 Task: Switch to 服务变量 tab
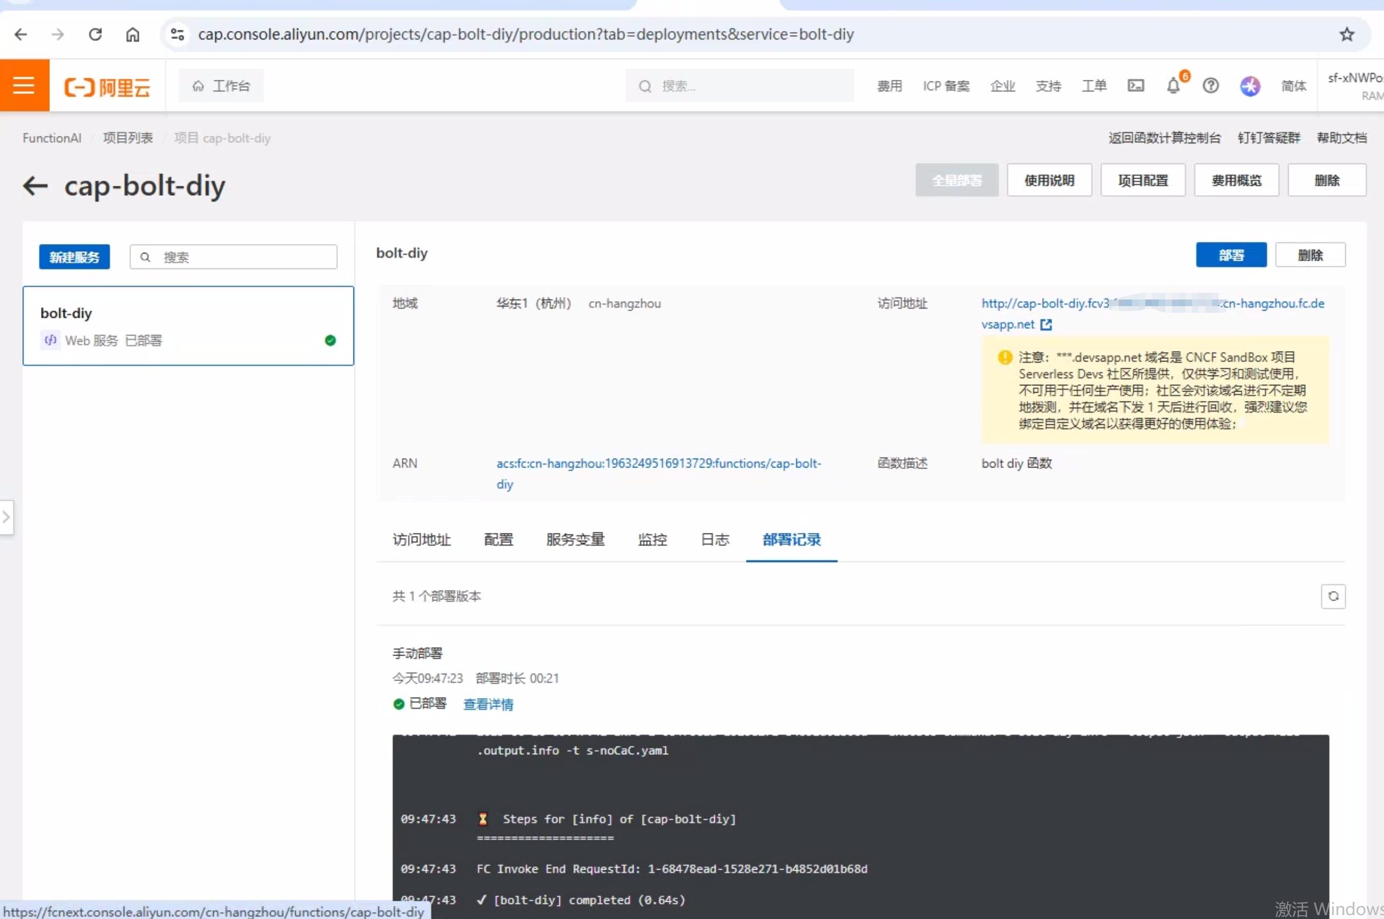tap(575, 539)
